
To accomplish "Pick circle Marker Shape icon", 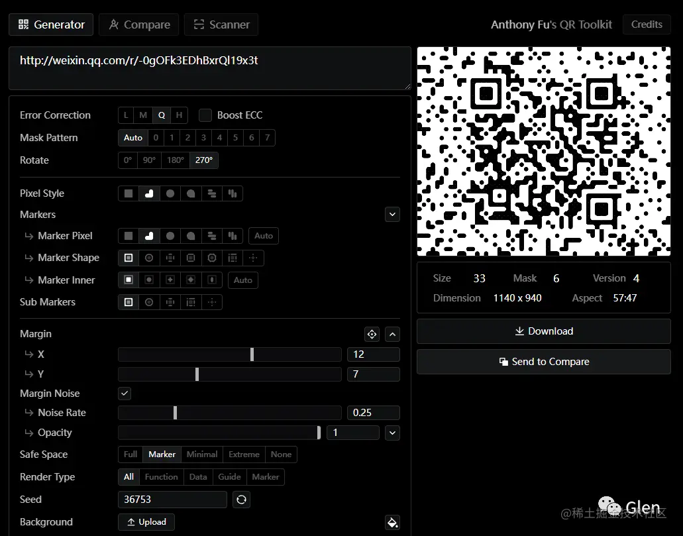I will coord(149,258).
